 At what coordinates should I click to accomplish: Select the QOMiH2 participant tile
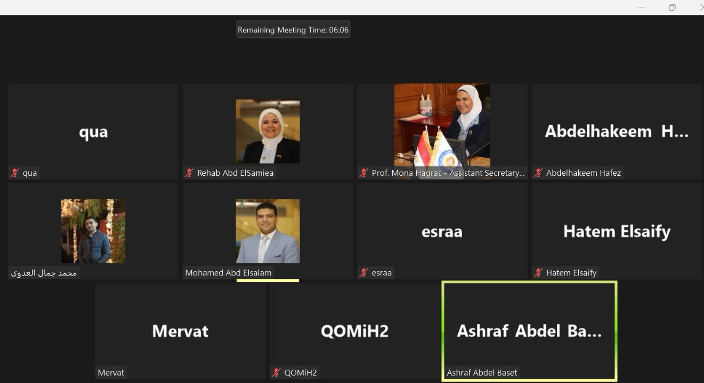coord(354,331)
